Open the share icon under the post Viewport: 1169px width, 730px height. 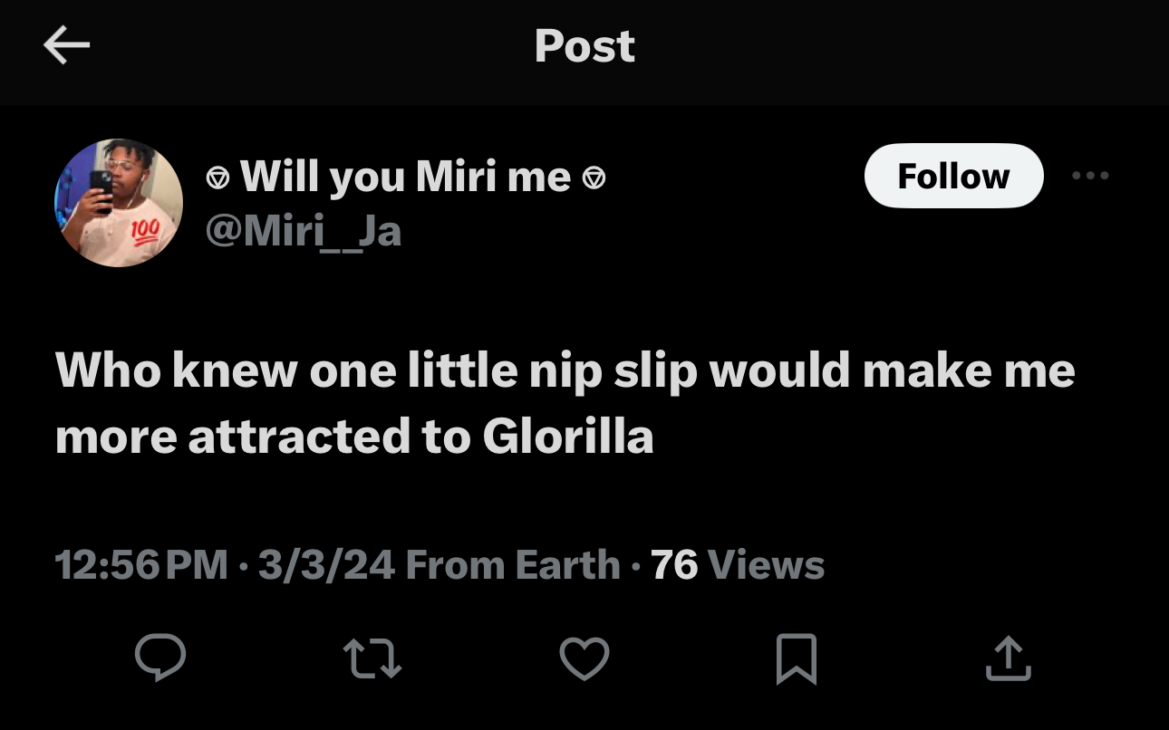(1008, 659)
